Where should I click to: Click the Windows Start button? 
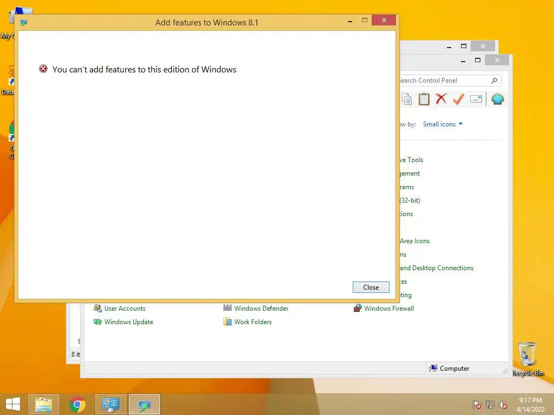click(x=13, y=404)
